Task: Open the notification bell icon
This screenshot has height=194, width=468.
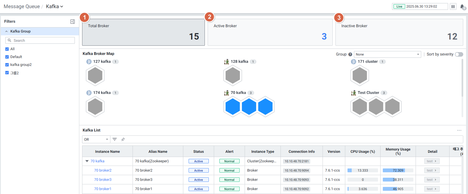Action: tap(462, 6)
